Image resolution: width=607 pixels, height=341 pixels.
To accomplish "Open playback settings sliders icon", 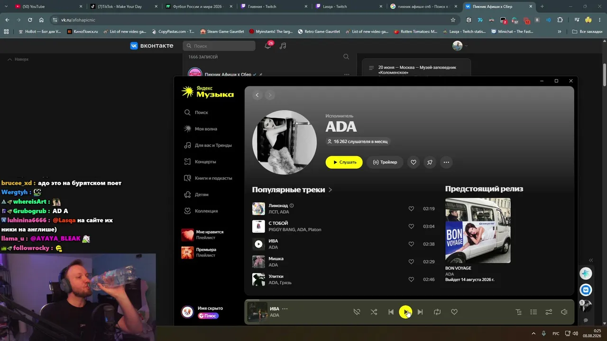I will pyautogui.click(x=549, y=312).
